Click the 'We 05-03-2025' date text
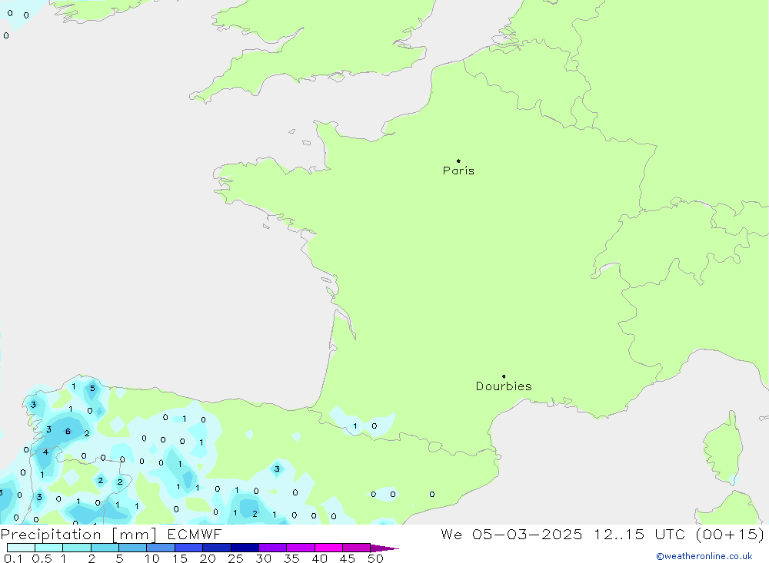This screenshot has height=563, width=769. (511, 534)
